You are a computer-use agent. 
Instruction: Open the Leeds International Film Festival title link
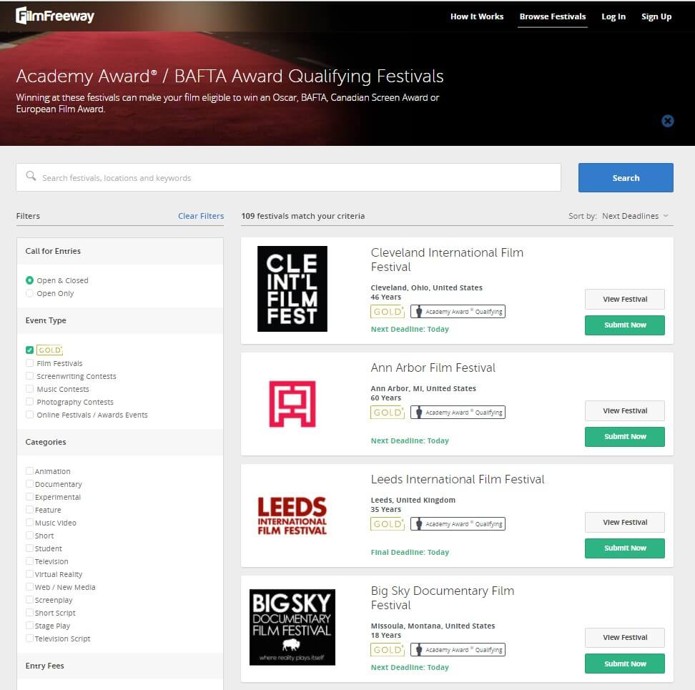(458, 480)
